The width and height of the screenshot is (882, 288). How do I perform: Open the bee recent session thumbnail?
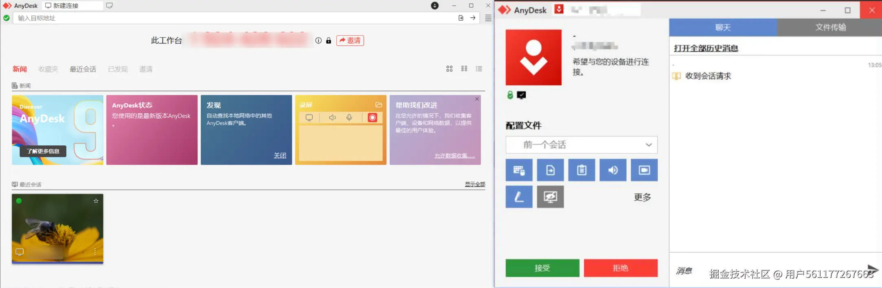coord(57,228)
